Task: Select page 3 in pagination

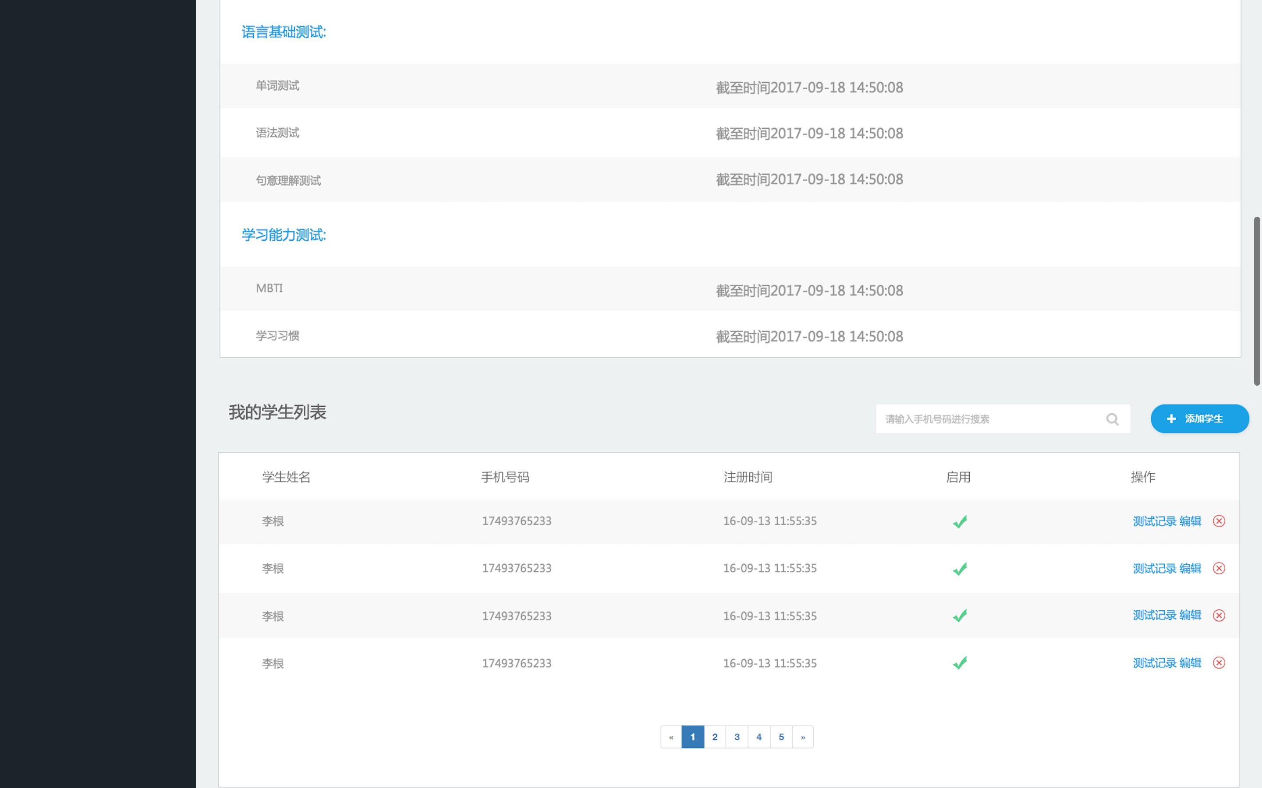Action: [x=737, y=737]
